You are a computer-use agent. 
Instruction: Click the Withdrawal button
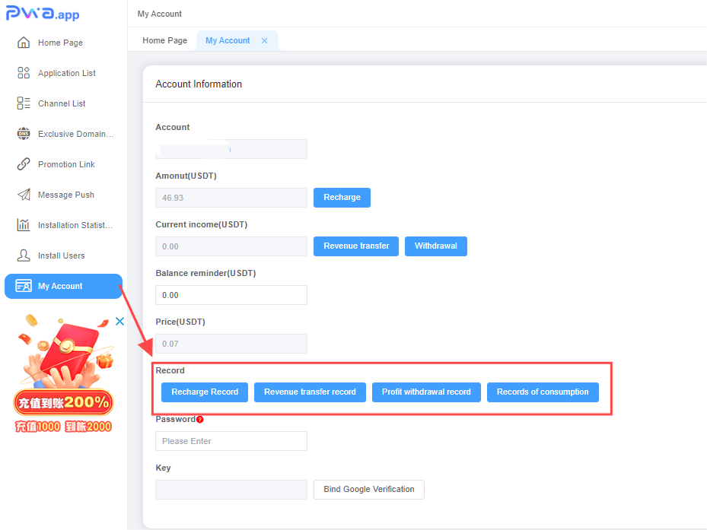coord(435,246)
